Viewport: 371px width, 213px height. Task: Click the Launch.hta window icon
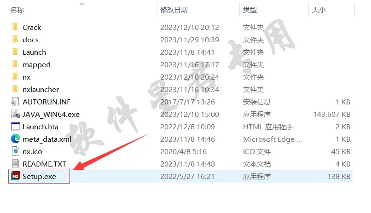coord(16,127)
